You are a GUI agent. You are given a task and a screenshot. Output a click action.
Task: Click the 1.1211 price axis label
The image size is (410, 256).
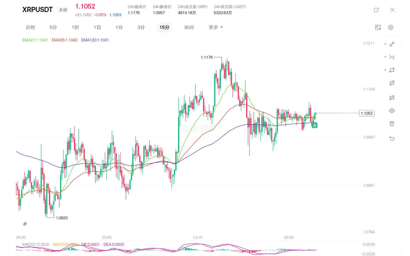[369, 43]
